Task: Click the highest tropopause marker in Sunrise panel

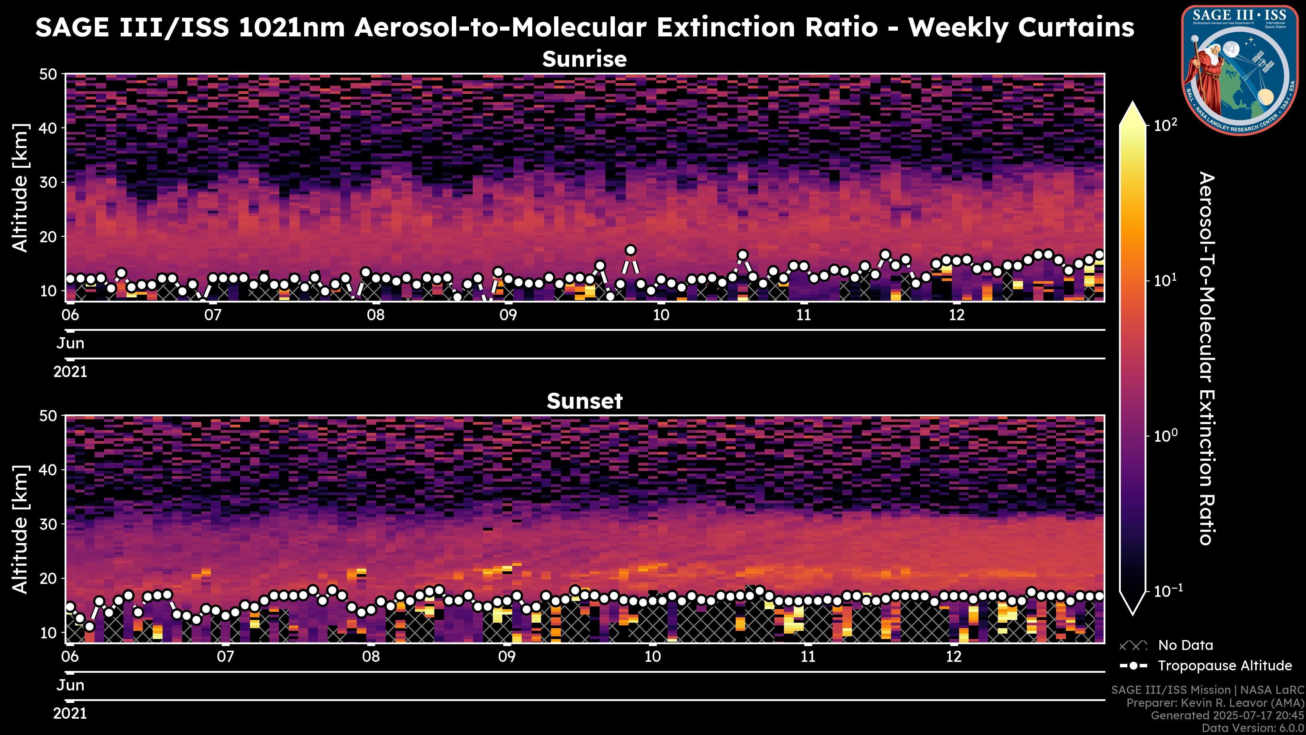Action: (x=631, y=250)
